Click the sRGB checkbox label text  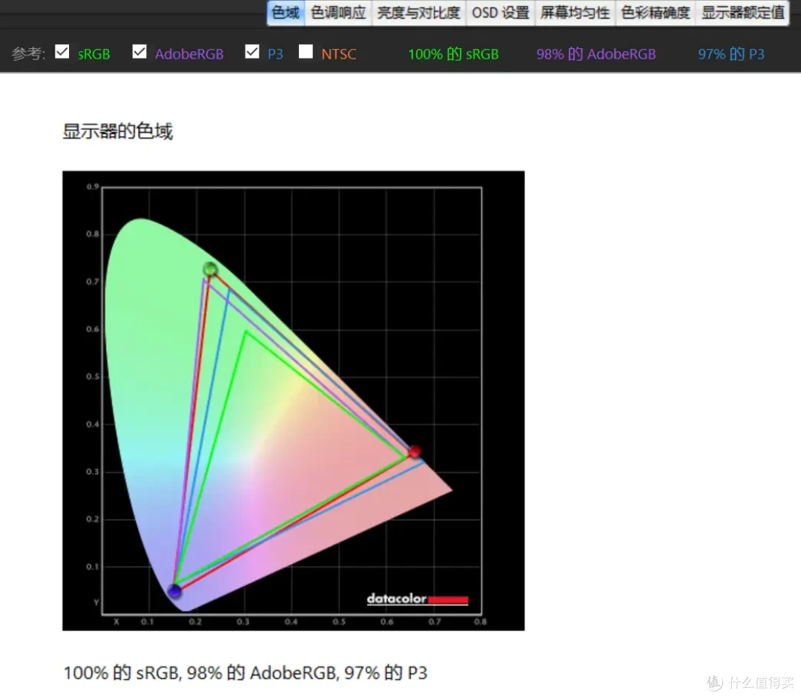[x=94, y=54]
